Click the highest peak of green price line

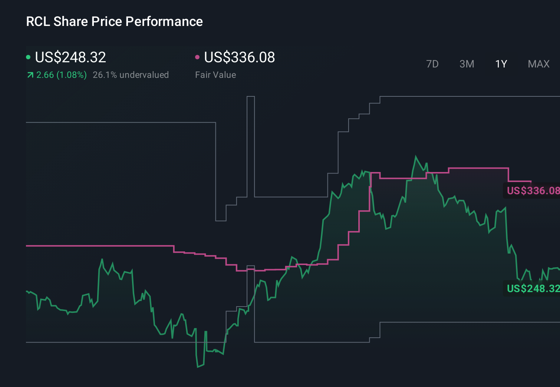click(x=416, y=157)
